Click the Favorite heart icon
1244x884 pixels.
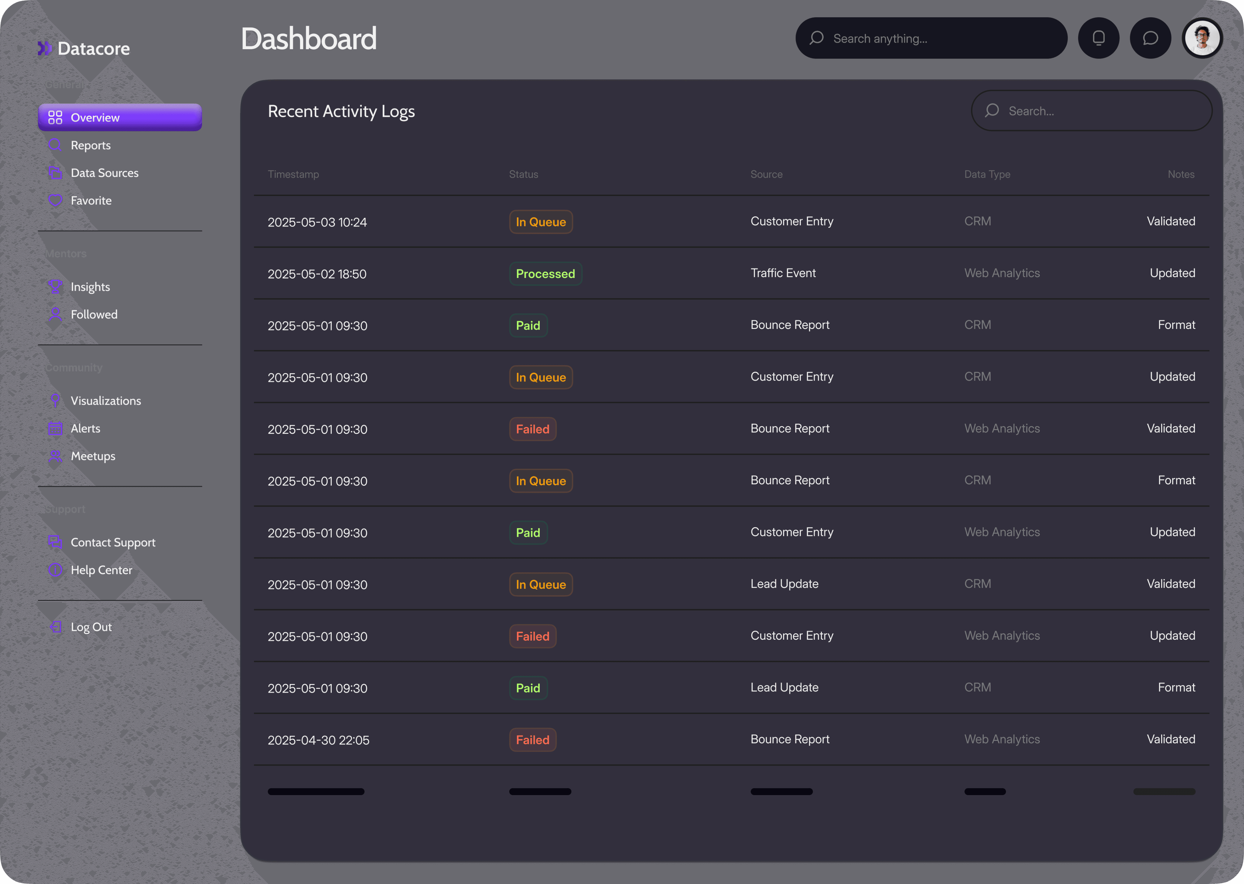pyautogui.click(x=55, y=200)
